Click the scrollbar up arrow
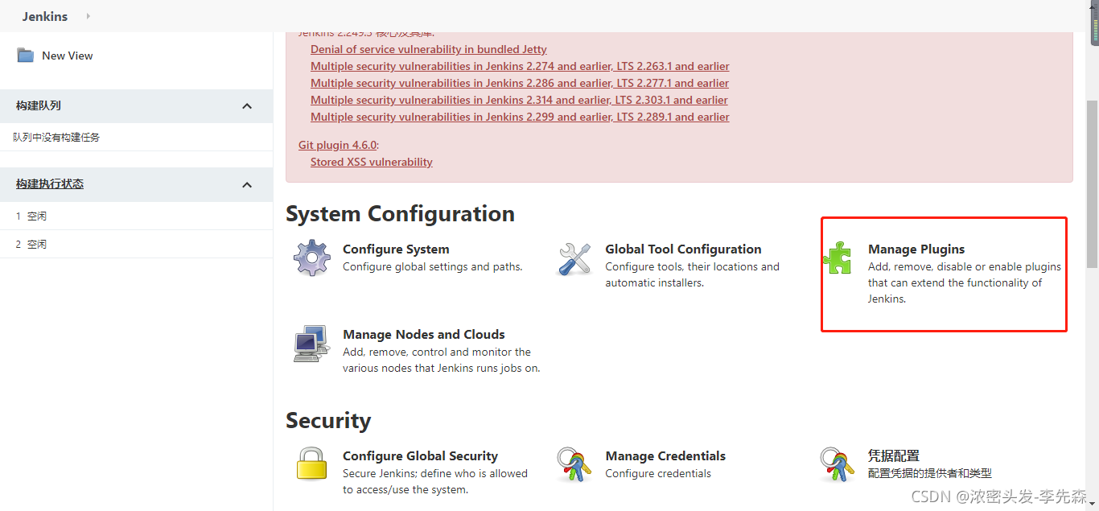This screenshot has width=1099, height=511. click(1093, 7)
